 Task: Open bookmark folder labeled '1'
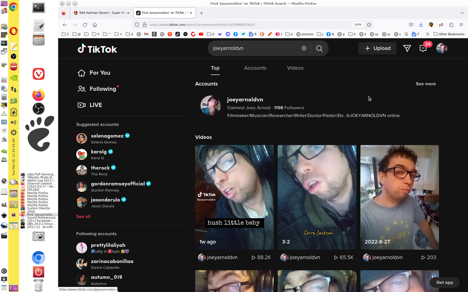[65, 34]
